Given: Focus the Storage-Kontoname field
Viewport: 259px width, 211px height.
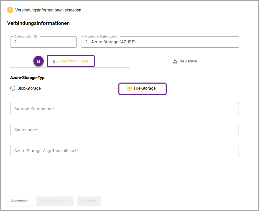Looking at the screenshot, I should (x=124, y=109).
